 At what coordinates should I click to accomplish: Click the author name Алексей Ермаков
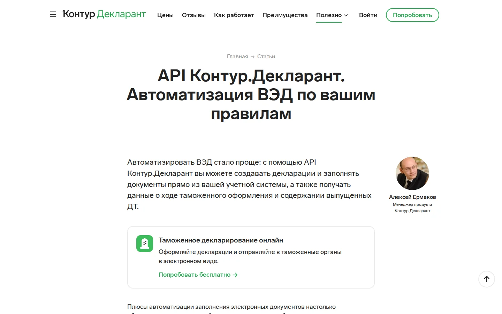(412, 197)
